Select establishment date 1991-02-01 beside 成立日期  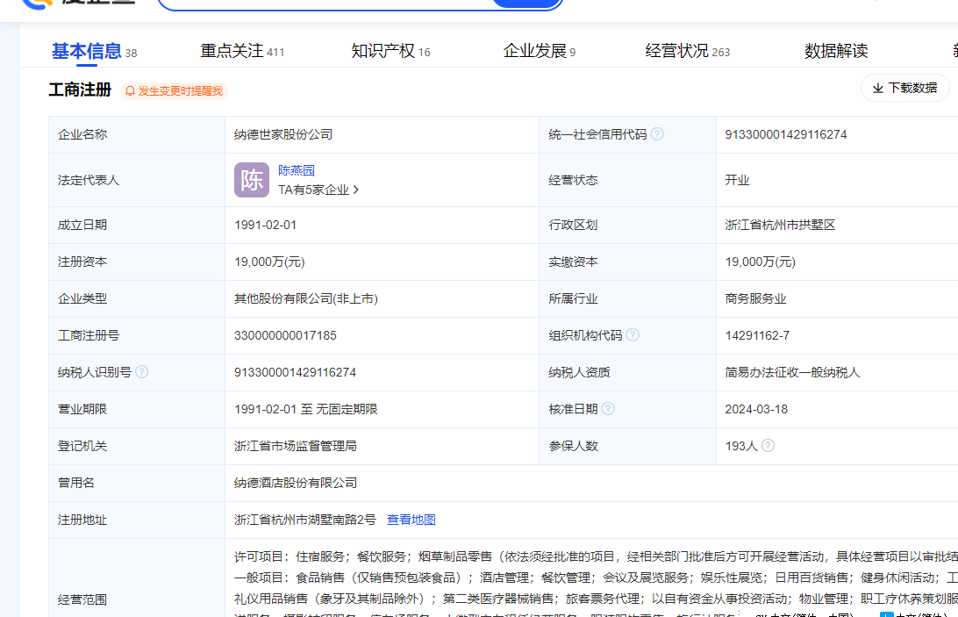[265, 225]
